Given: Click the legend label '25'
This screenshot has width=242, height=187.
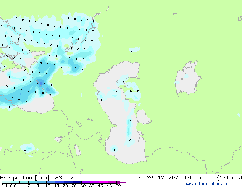Looking at the screenshot, I should (74, 185).
